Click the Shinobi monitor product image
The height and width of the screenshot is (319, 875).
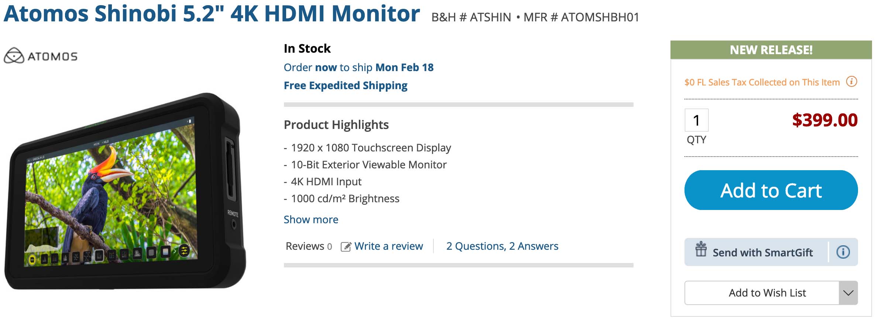[125, 191]
